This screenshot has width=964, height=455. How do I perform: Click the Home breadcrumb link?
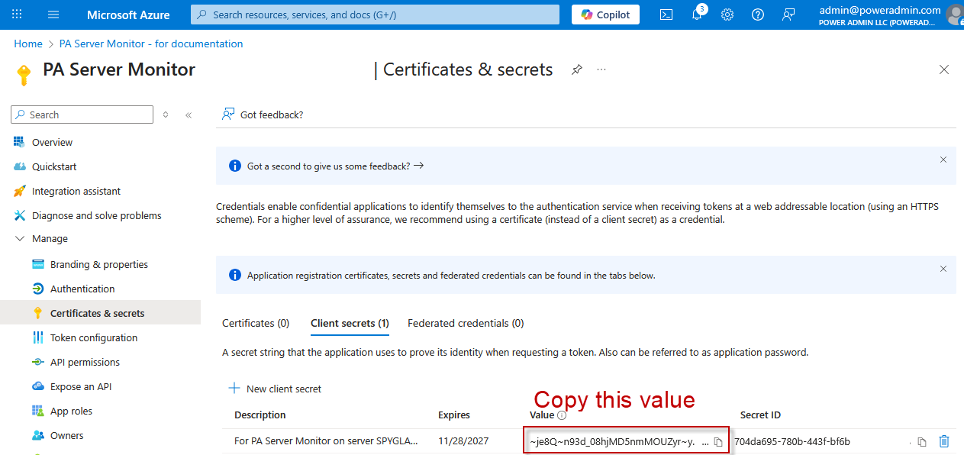tap(28, 44)
